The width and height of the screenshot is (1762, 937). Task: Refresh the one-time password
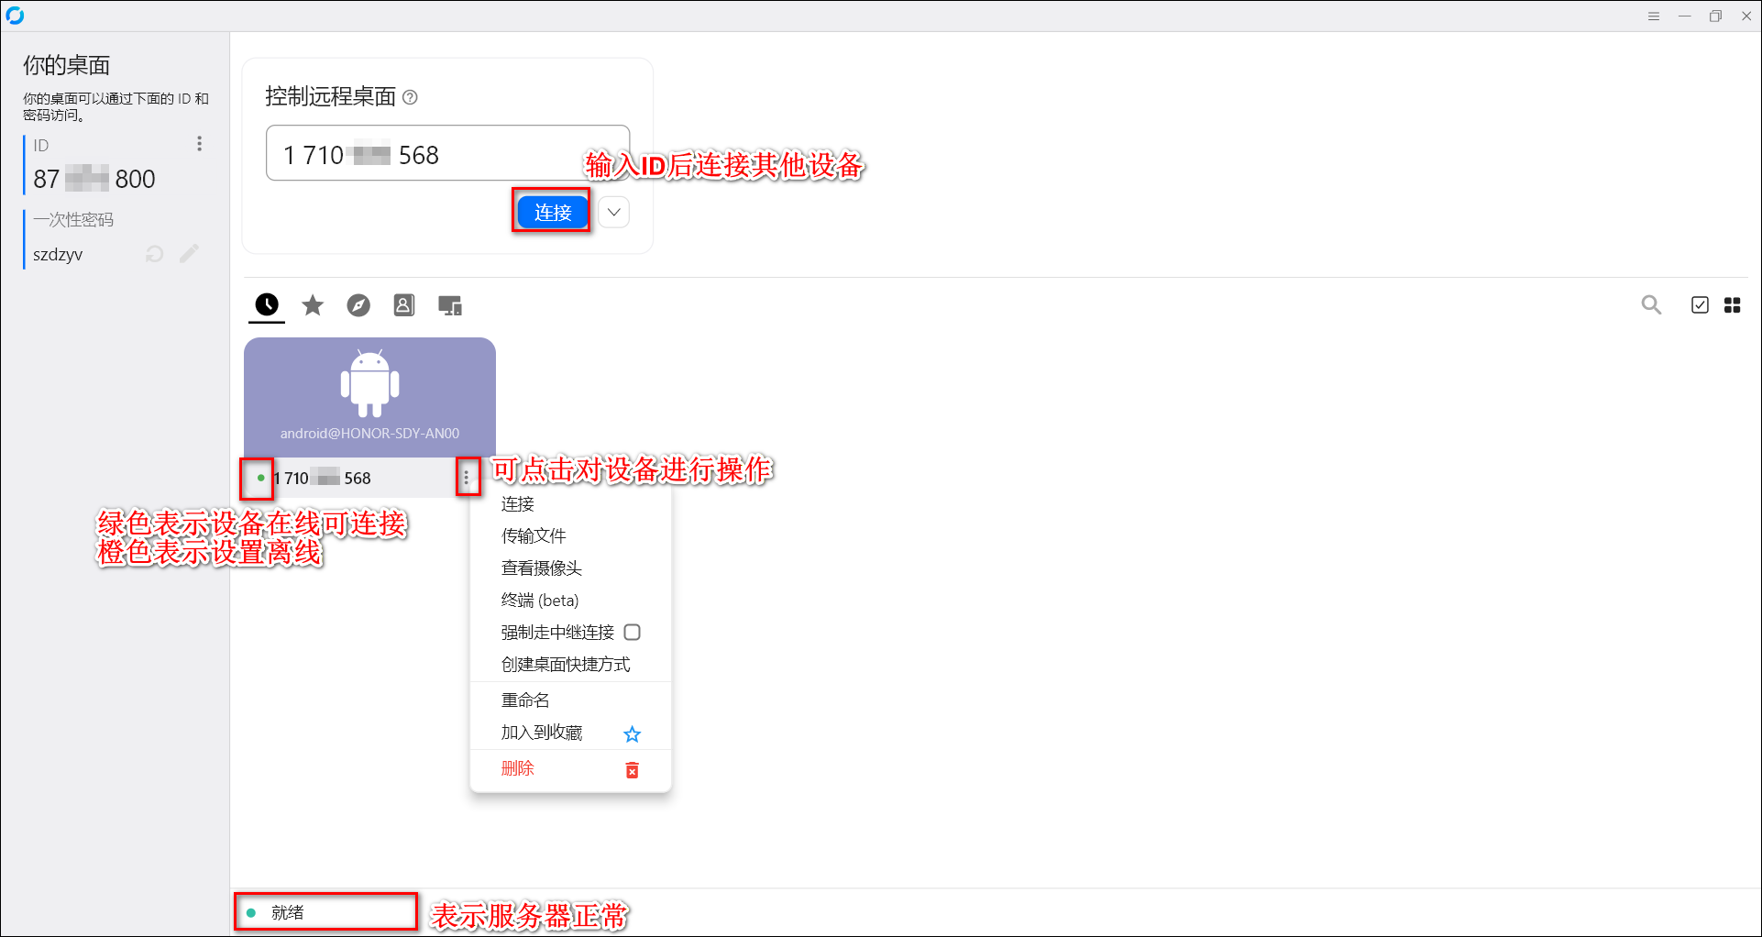tap(155, 254)
